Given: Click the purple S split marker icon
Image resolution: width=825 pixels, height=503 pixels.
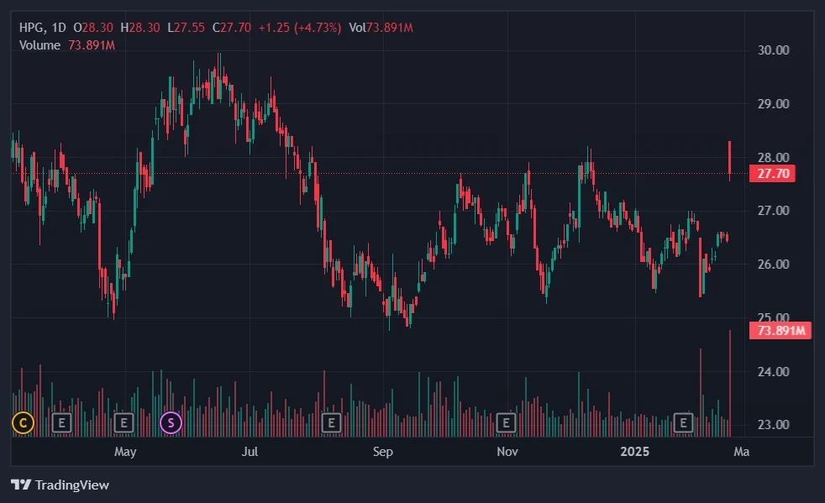Looking at the screenshot, I should tap(171, 422).
